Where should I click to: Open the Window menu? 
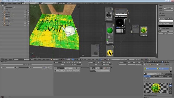pos(14,3)
